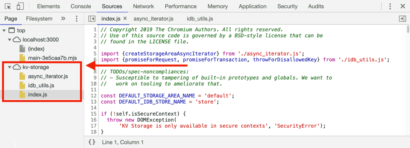Click the editor vertical scrollbar thumb
410x148 pixels.
(408, 30)
